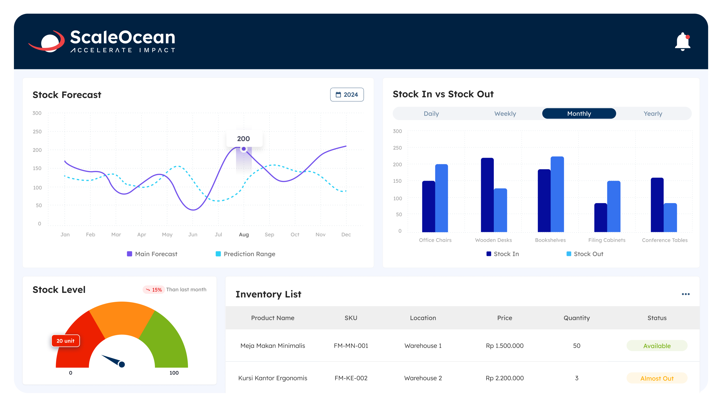Toggle Prediction Range legend series

pos(245,254)
